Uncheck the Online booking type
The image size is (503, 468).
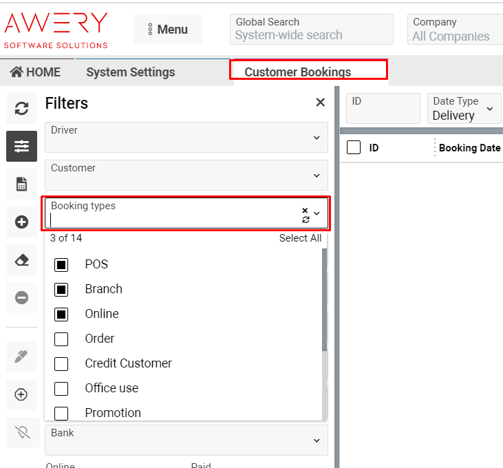(x=61, y=314)
